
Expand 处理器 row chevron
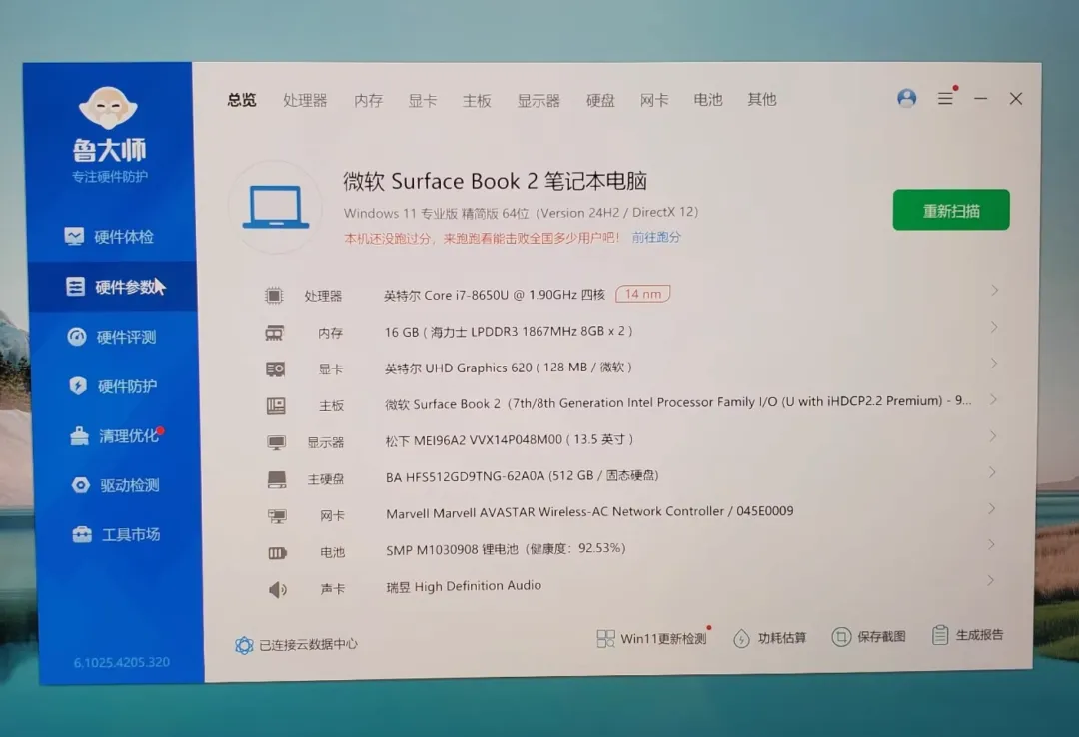tap(995, 291)
